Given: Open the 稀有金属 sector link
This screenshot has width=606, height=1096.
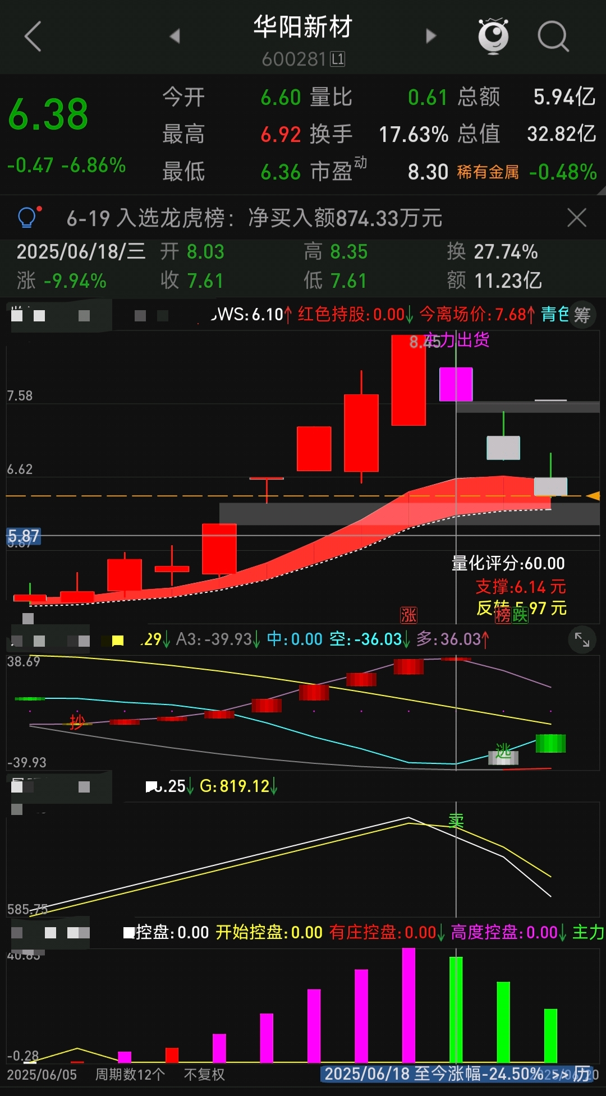Looking at the screenshot, I should 488,172.
